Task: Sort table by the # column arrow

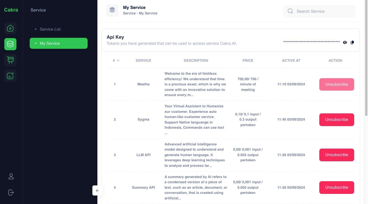Action: pyautogui.click(x=118, y=60)
